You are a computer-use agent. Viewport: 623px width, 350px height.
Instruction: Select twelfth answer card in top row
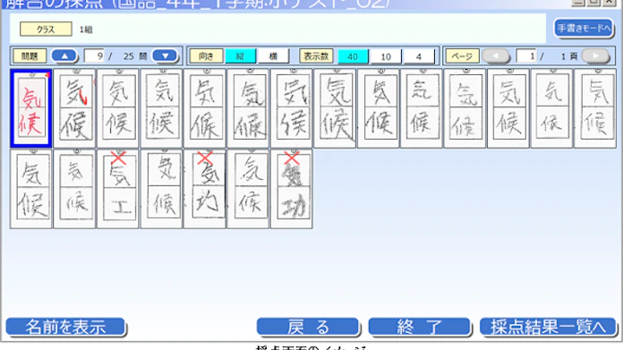508,108
